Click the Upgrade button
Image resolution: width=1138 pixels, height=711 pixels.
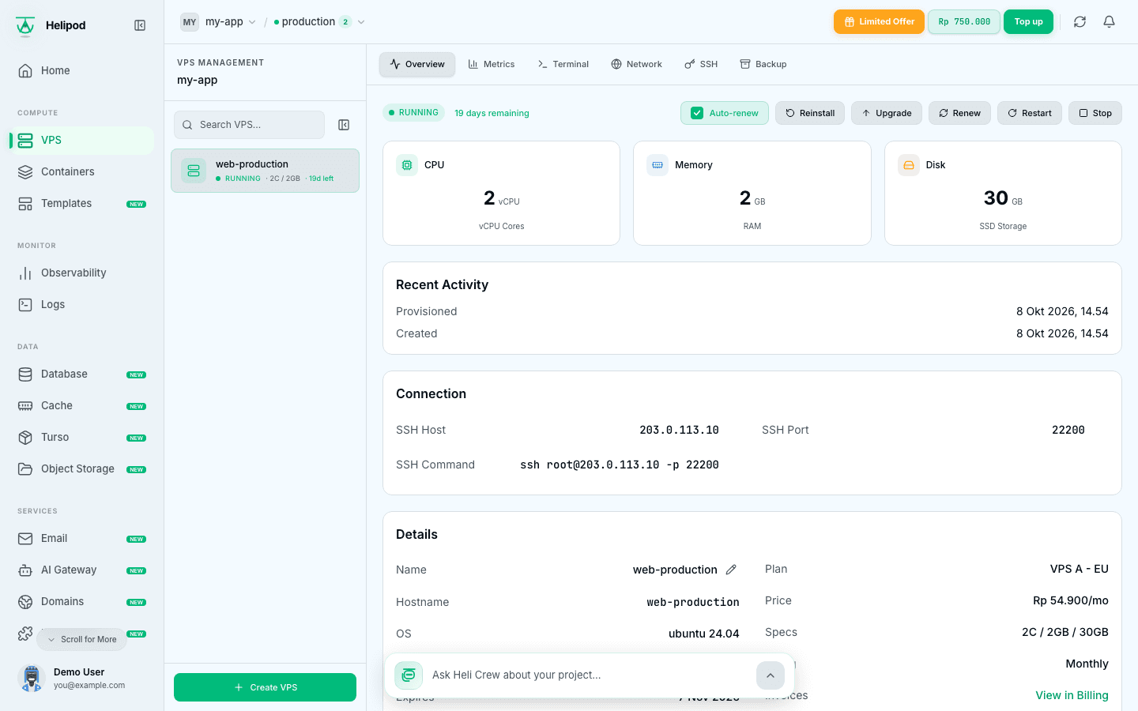point(887,113)
